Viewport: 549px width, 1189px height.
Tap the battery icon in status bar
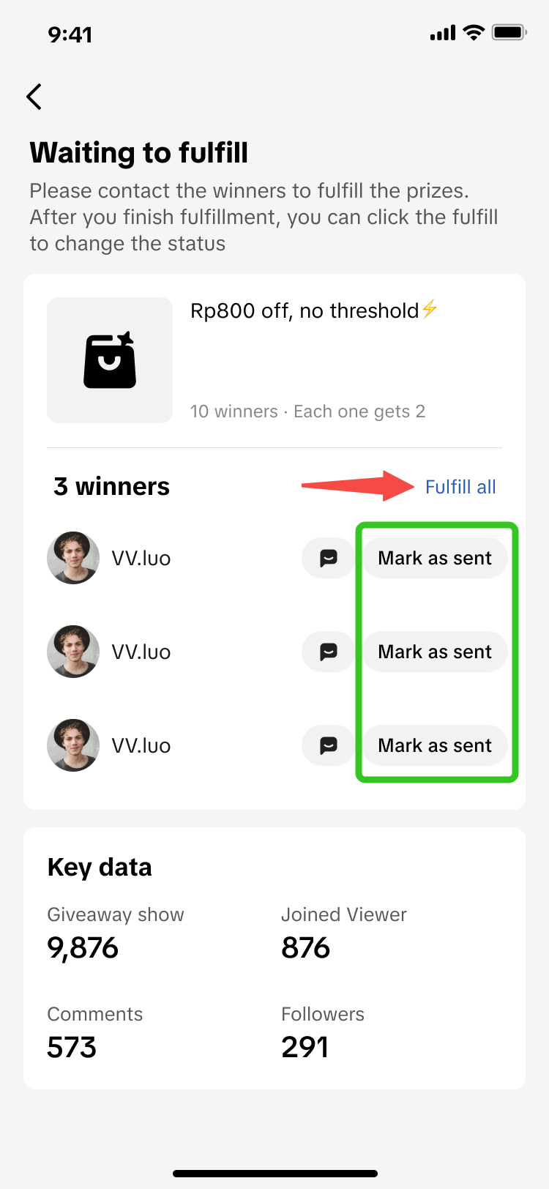point(509,33)
